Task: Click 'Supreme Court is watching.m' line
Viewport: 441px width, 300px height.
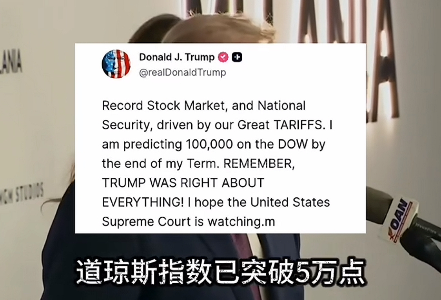Action: pyautogui.click(x=189, y=222)
